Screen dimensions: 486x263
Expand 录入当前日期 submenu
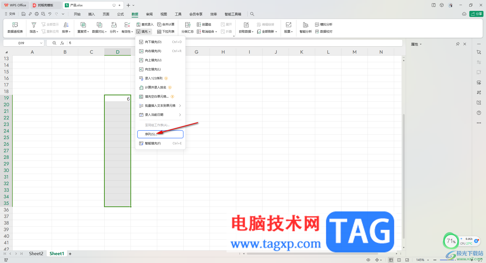tap(160, 115)
